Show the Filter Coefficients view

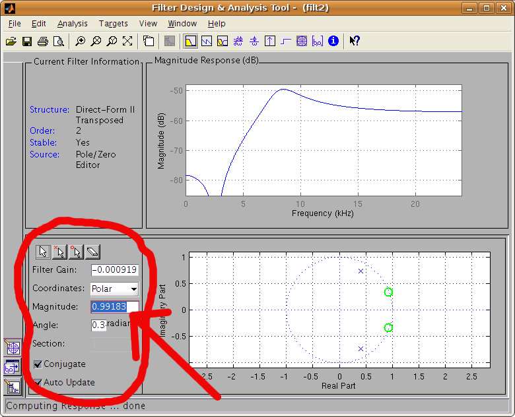pyautogui.click(x=318, y=42)
